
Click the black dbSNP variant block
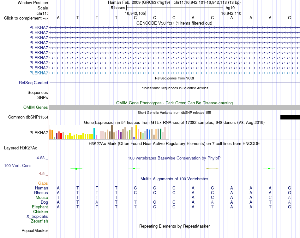click(x=290, y=117)
